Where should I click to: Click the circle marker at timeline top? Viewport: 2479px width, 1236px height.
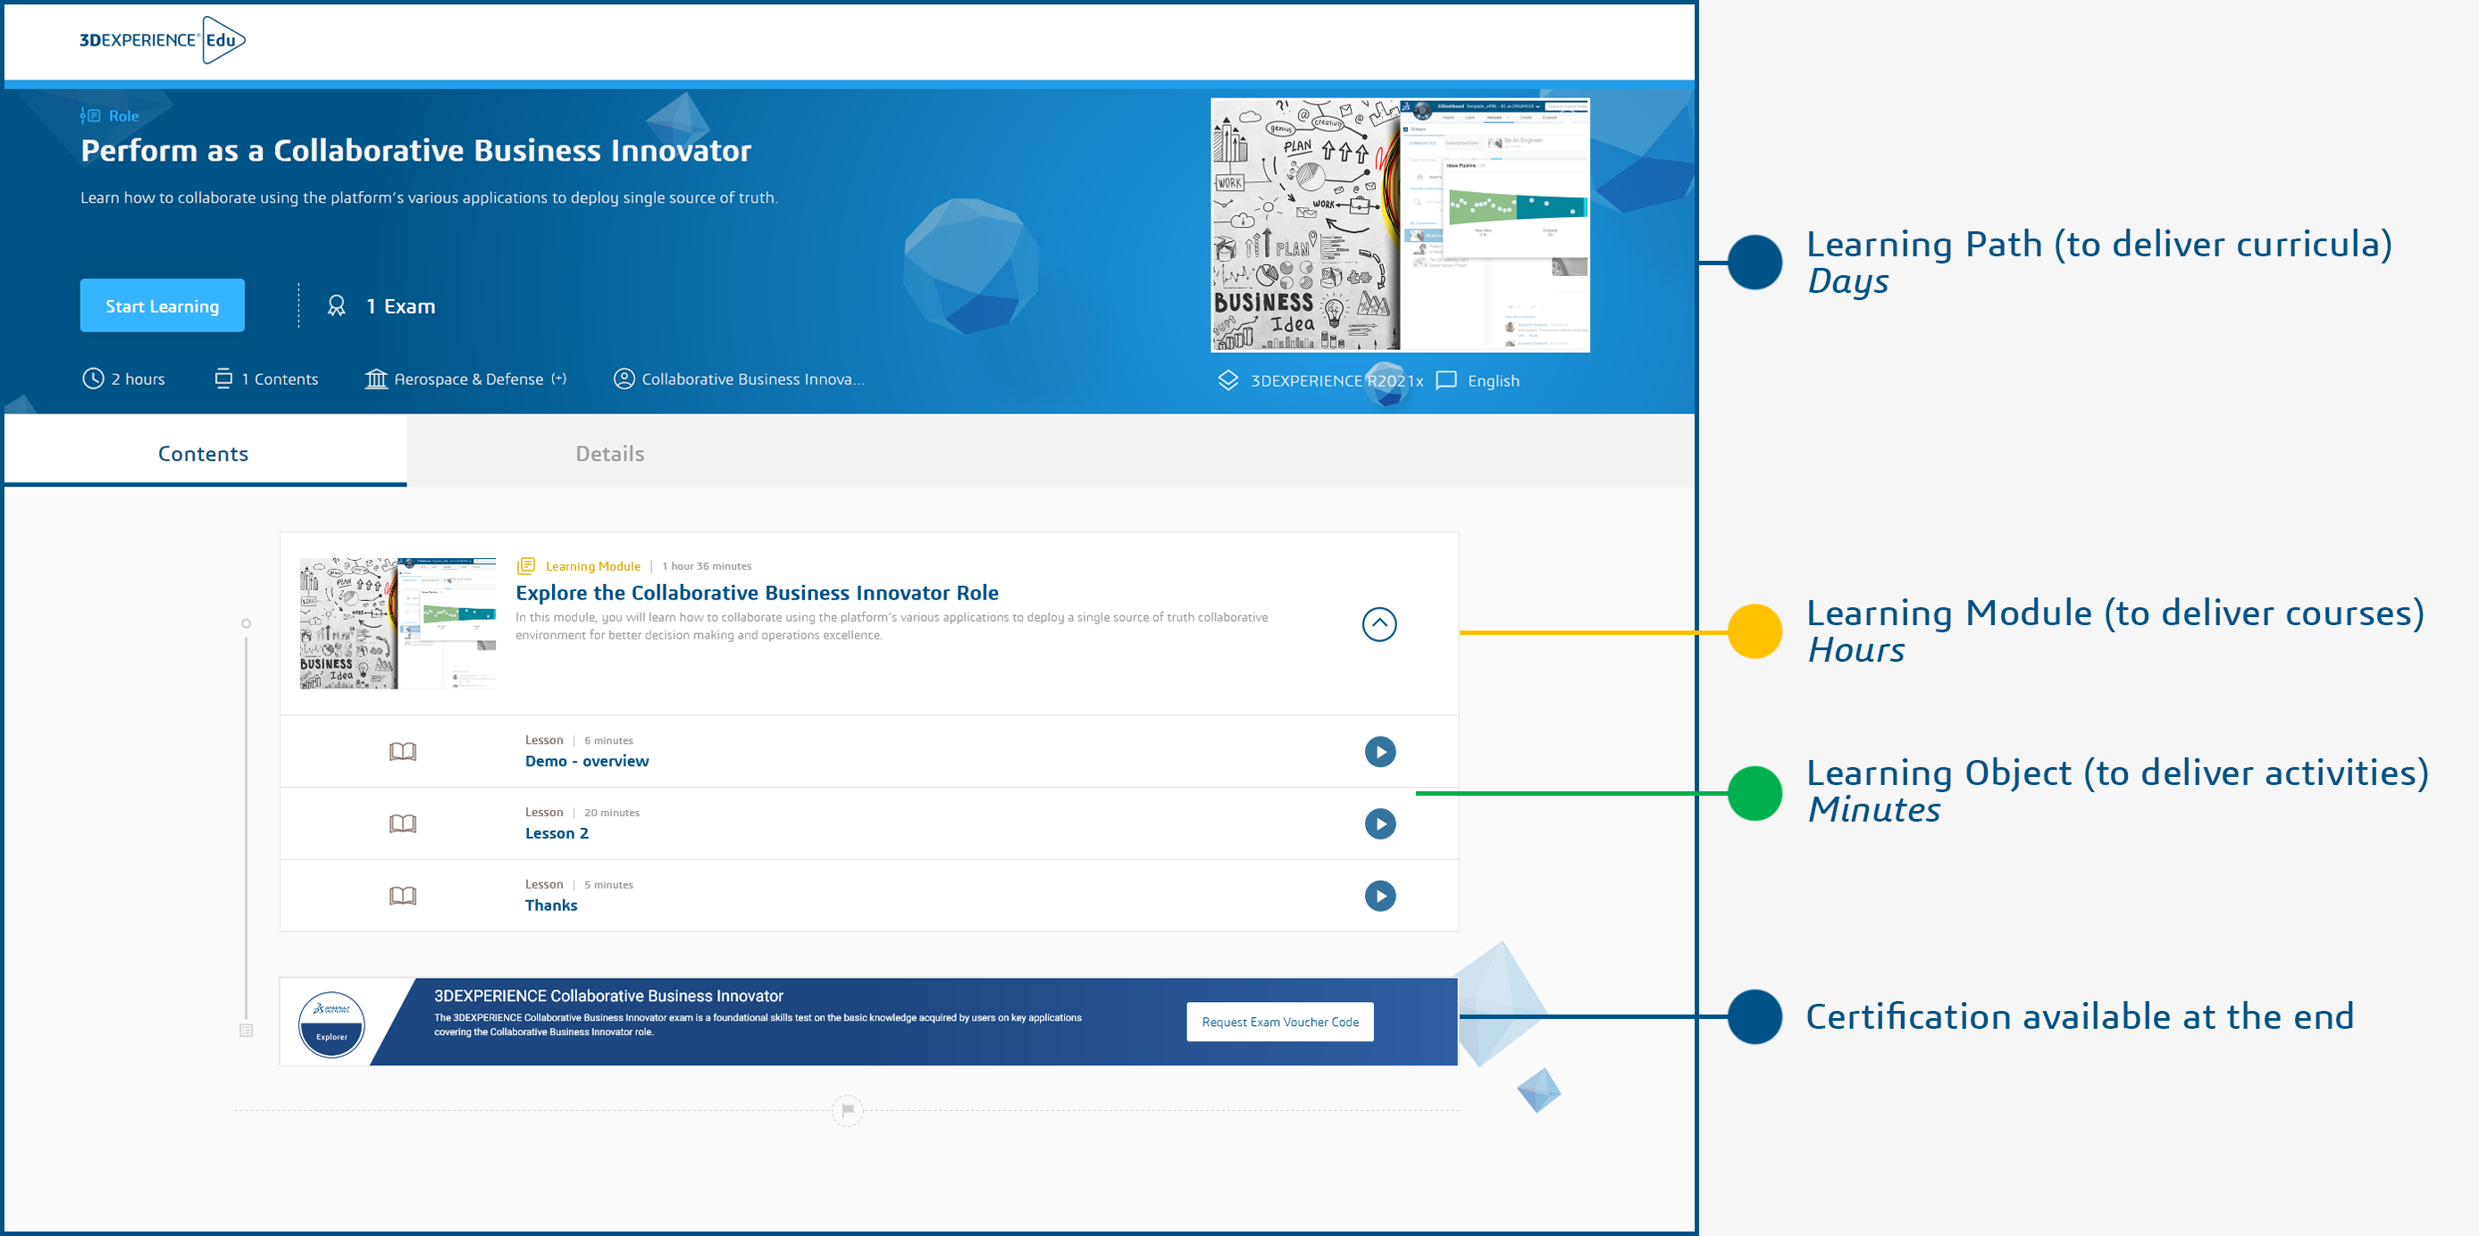[x=247, y=623]
